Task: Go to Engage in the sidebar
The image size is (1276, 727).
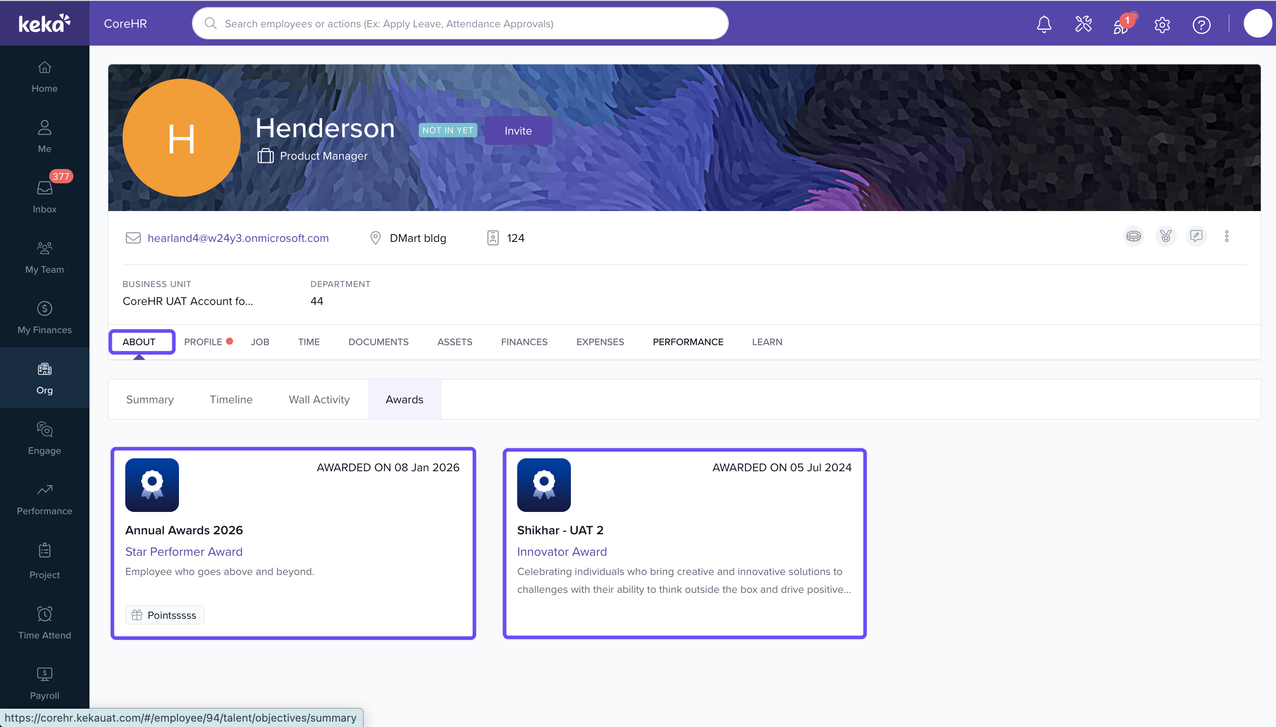Action: (44, 438)
